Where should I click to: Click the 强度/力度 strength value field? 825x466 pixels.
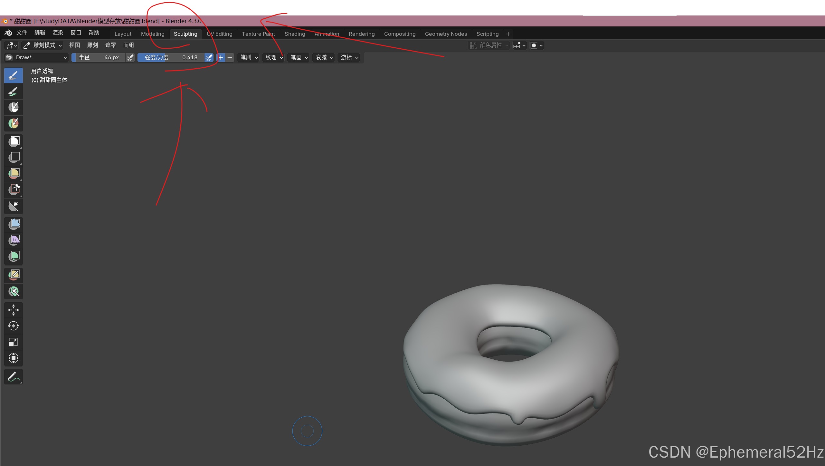coord(171,57)
